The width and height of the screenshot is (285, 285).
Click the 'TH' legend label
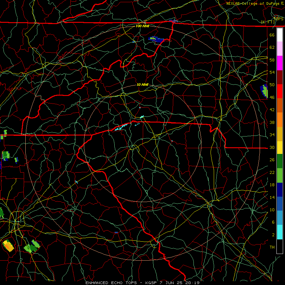pos(272,247)
